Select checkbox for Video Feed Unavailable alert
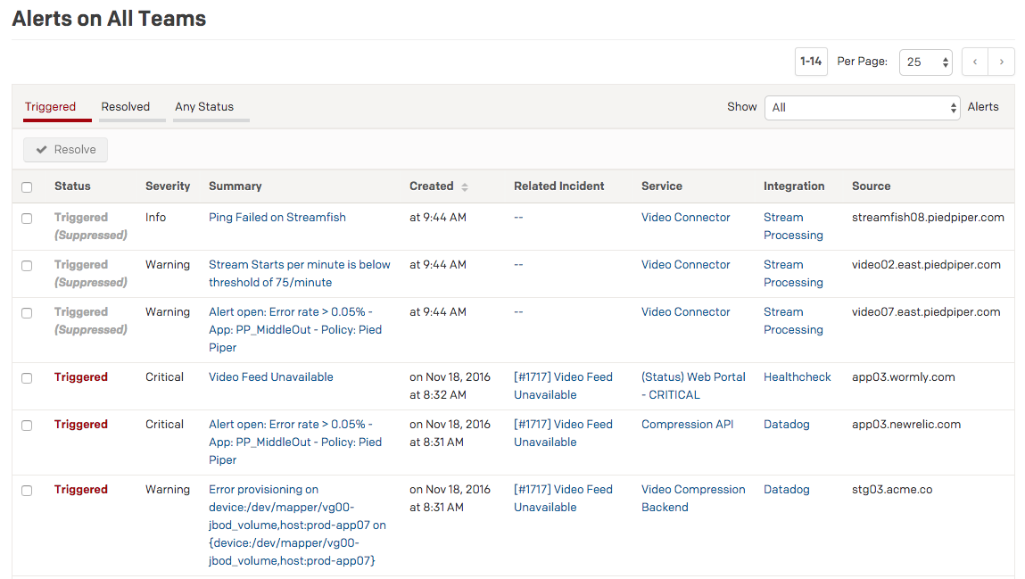Screen dimensions: 1025x579 (x=27, y=378)
